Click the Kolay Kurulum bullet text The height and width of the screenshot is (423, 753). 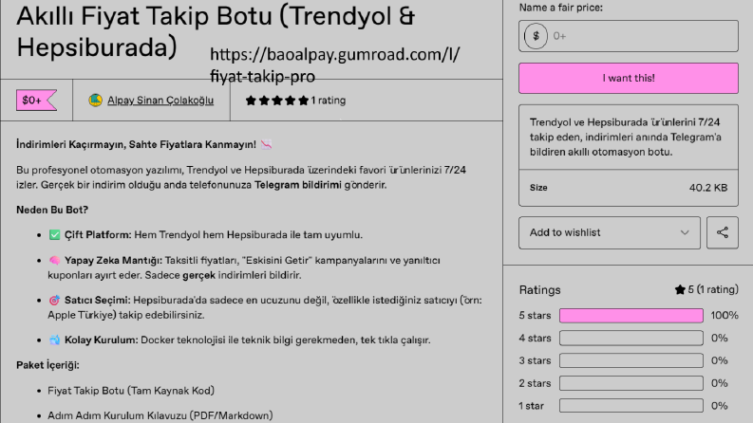tap(247, 340)
